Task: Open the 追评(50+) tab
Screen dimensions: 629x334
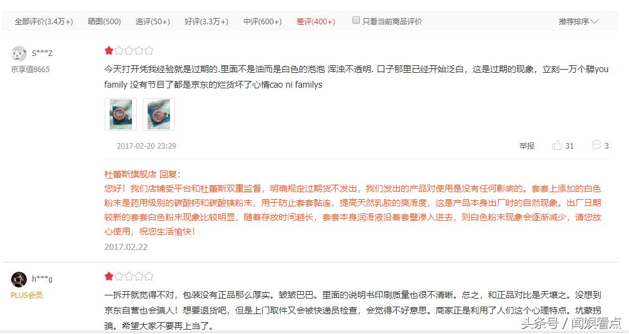Action: [x=153, y=22]
